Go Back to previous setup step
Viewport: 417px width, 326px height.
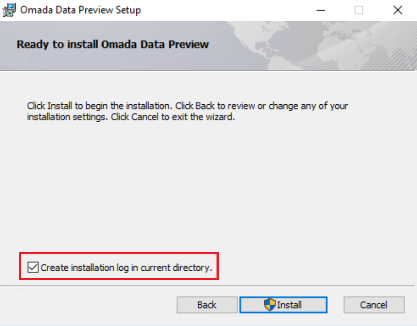tap(207, 305)
